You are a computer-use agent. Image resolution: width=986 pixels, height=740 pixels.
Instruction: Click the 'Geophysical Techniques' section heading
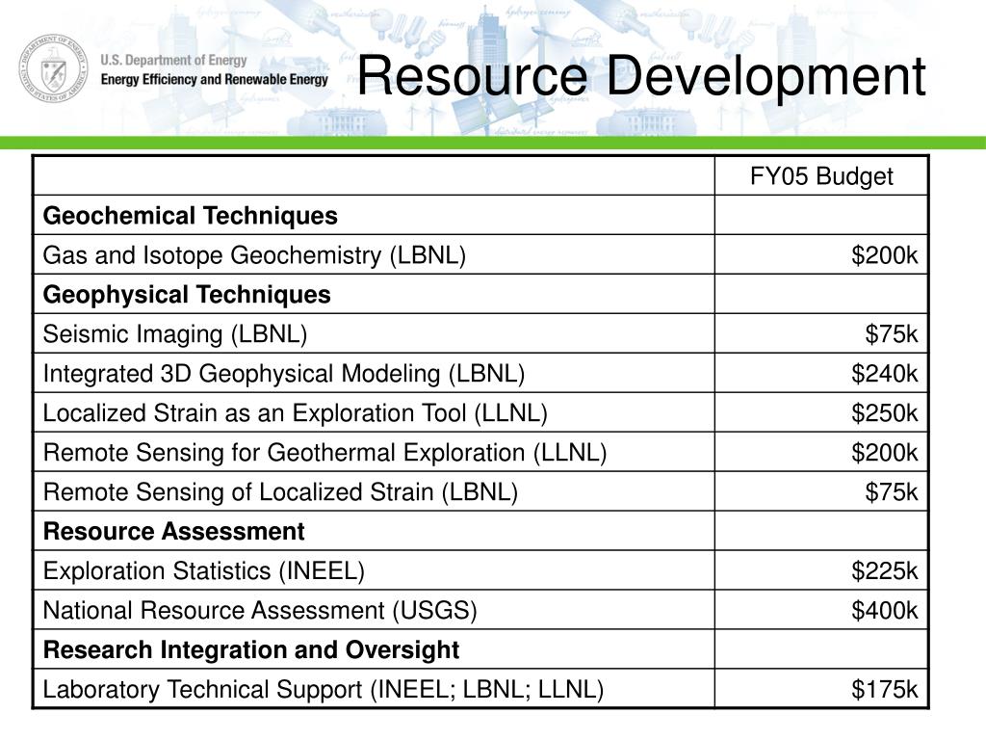[187, 295]
